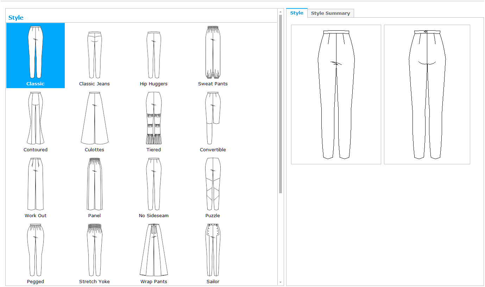This screenshot has width=485, height=287.
Task: Click the 'Hip Huggers' label text
Action: [x=153, y=84]
